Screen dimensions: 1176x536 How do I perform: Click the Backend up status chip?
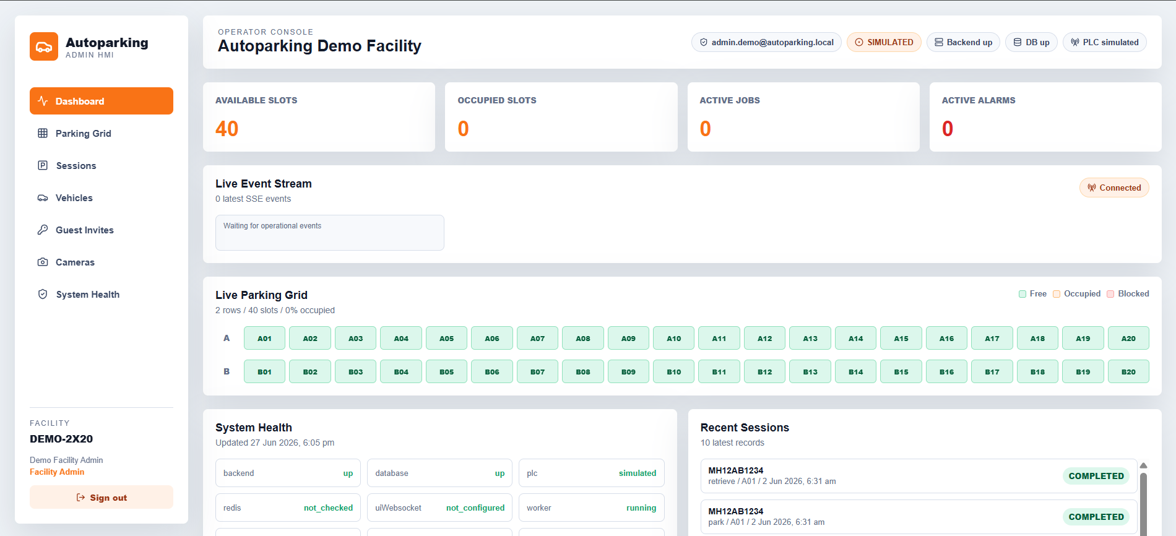(963, 42)
